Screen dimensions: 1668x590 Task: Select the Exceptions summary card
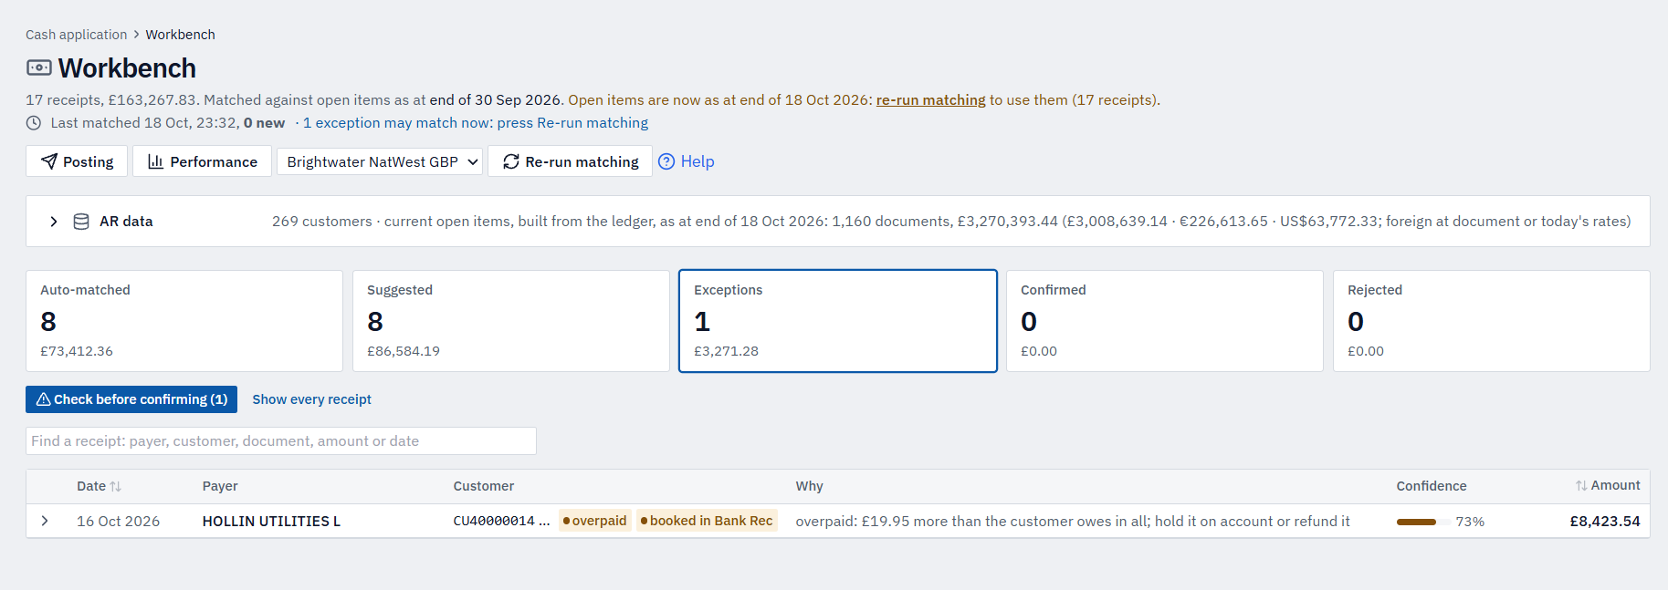[x=838, y=321]
